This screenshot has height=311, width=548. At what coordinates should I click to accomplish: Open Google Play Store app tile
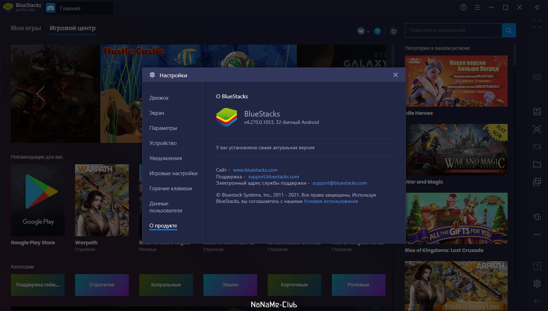tap(38, 200)
